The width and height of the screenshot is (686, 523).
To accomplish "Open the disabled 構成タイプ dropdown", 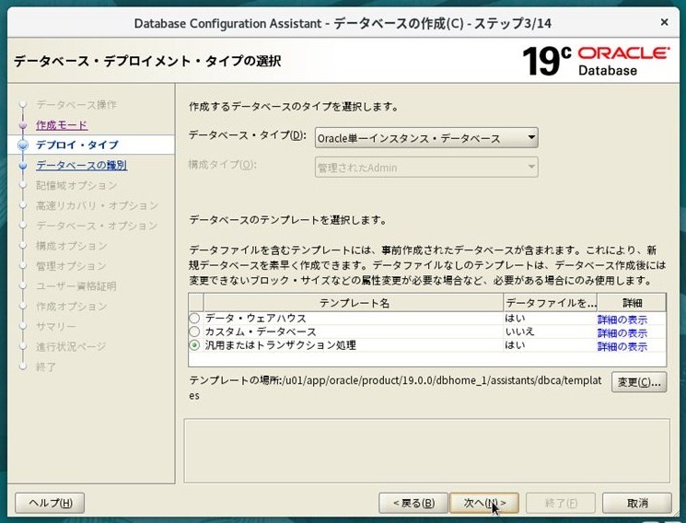I will point(426,168).
